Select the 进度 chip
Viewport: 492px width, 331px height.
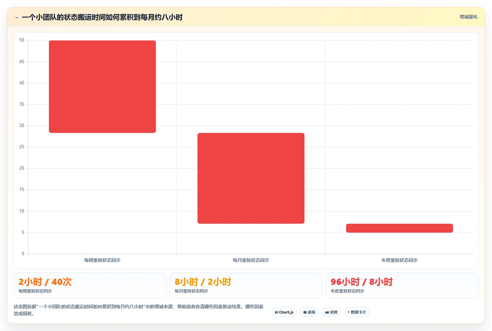tap(331, 312)
